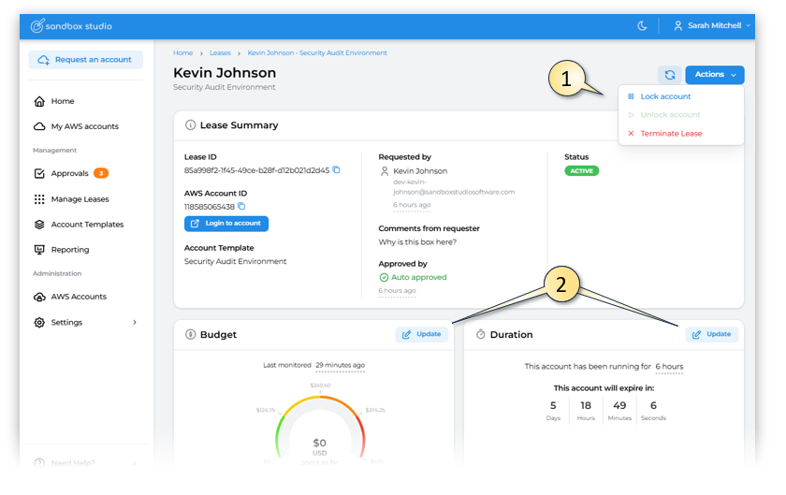Refresh the lease details
The image size is (786, 495).
(670, 75)
